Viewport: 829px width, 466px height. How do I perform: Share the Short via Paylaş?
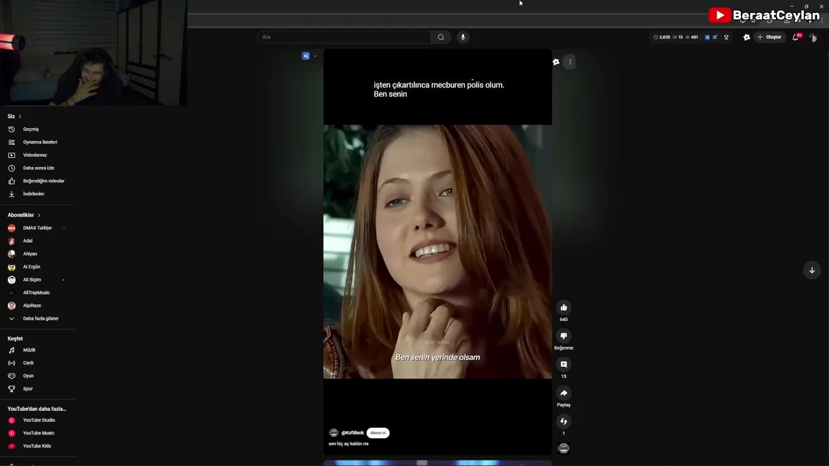[563, 393]
